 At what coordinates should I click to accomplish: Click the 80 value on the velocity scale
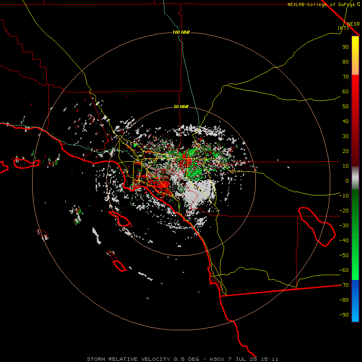(x=346, y=62)
